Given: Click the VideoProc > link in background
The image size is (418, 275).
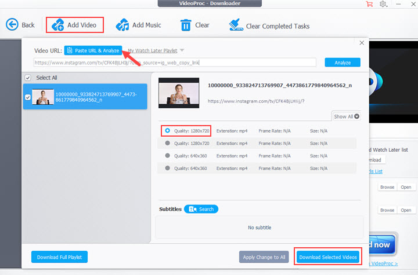Looking at the screenshot, I should pyautogui.click(x=383, y=263).
